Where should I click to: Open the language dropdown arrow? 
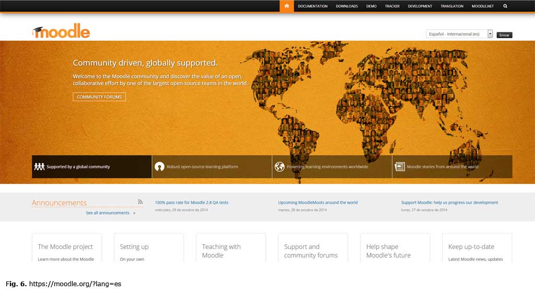point(490,34)
